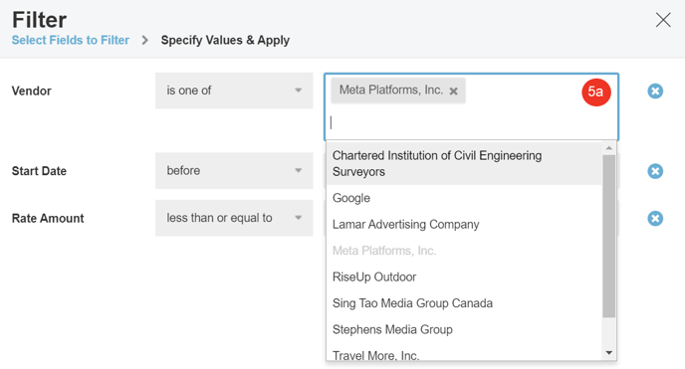
Task: Open the 'is one of' operator dropdown
Action: pos(234,91)
